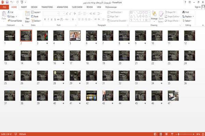Click Find in the Editing group
Viewport: 205px width, 136px height.
click(x=186, y=12)
